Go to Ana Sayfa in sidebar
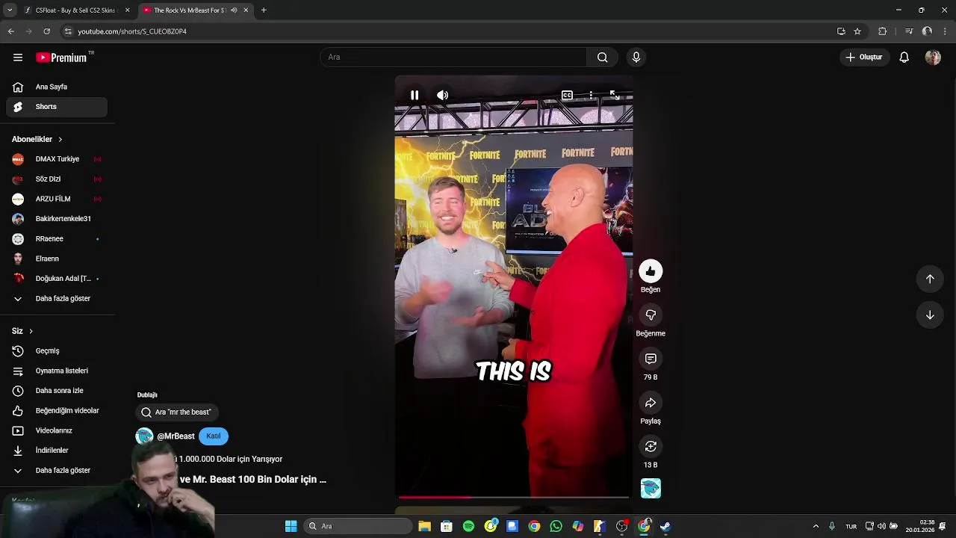Image resolution: width=956 pixels, height=538 pixels. (57, 87)
